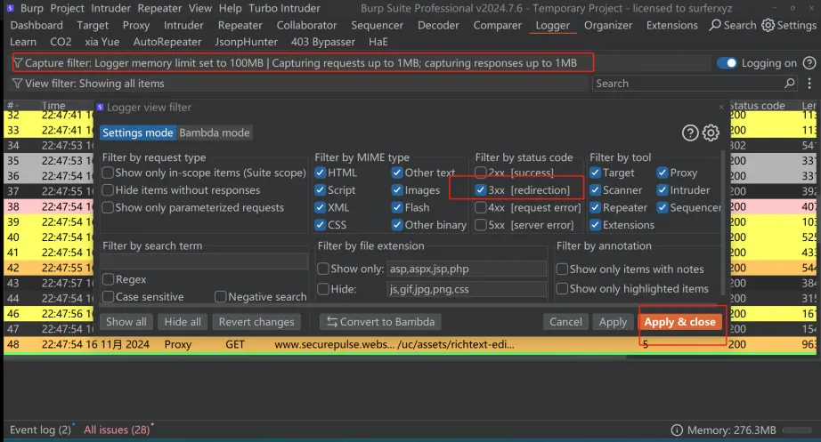Uncheck the CSS MIME type
The image size is (821, 442).
click(321, 224)
